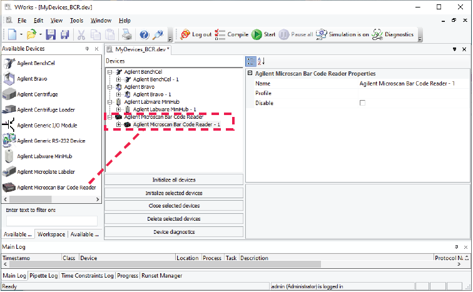
Task: Expand the Agilent BenchCel - 1 node
Action: click(x=118, y=79)
